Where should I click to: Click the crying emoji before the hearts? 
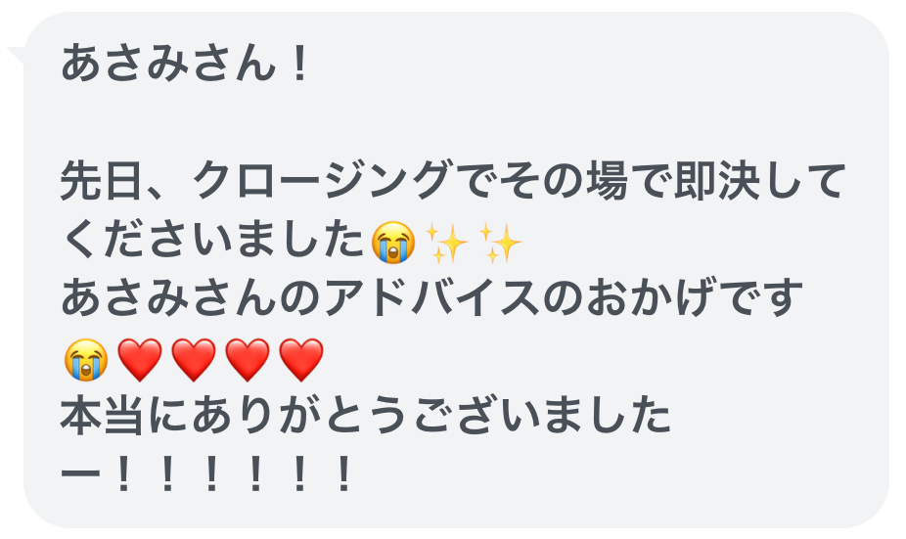86,360
